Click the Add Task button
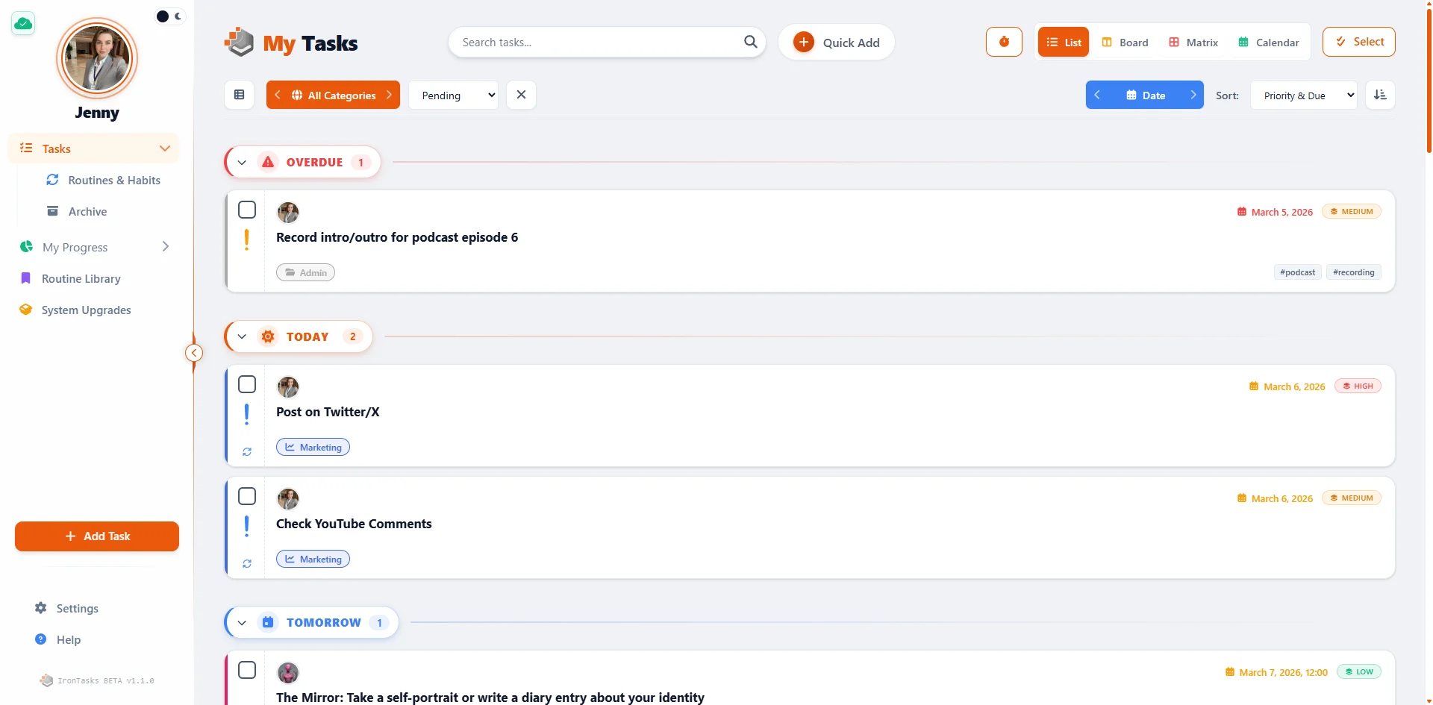This screenshot has height=705, width=1433. pos(97,536)
